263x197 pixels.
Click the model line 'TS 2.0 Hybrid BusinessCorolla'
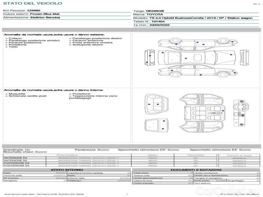click(177, 18)
